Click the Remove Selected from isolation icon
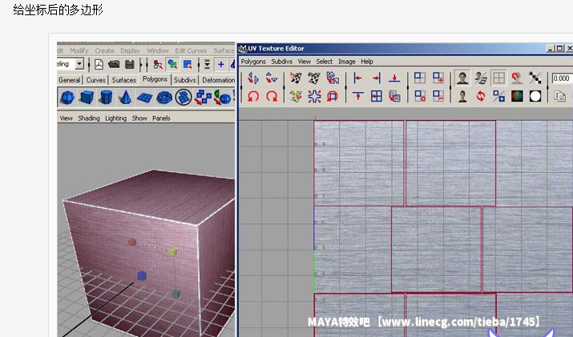This screenshot has height=337, width=573. pos(438,96)
